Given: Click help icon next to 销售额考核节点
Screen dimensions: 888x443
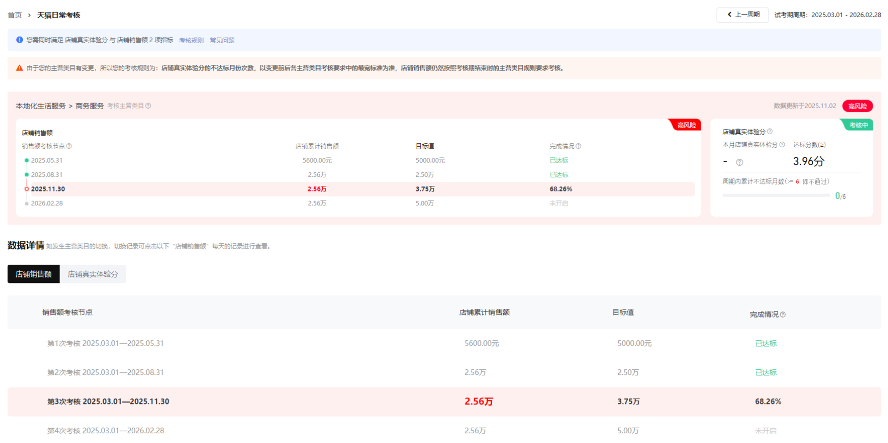Looking at the screenshot, I should (x=69, y=146).
